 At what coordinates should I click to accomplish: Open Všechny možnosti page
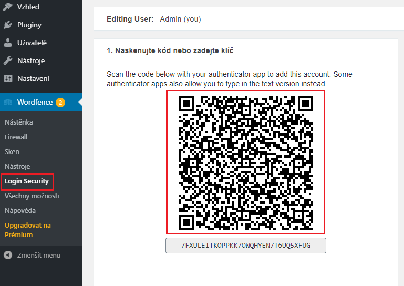[x=32, y=196]
